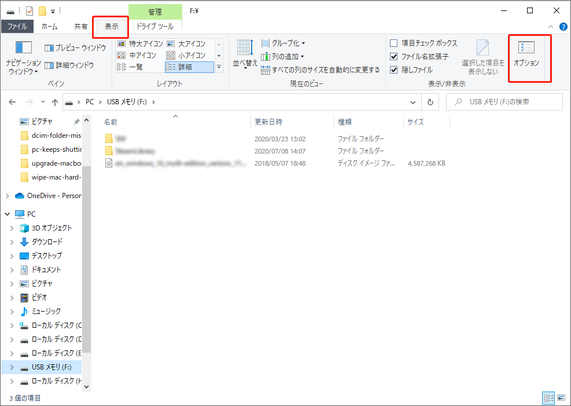Select Downloads (ダウンロード) in the navigation tree
Image resolution: width=571 pixels, height=406 pixels.
pyautogui.click(x=41, y=242)
